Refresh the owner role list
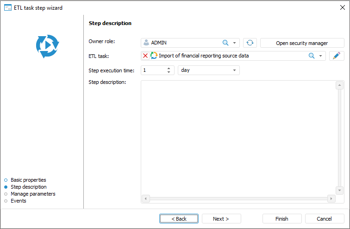Viewport: 350px width, 229px height. [250, 43]
